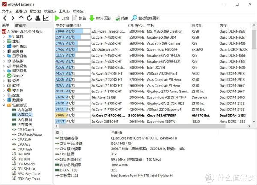Open 报告 report toolbar button

[79, 18]
